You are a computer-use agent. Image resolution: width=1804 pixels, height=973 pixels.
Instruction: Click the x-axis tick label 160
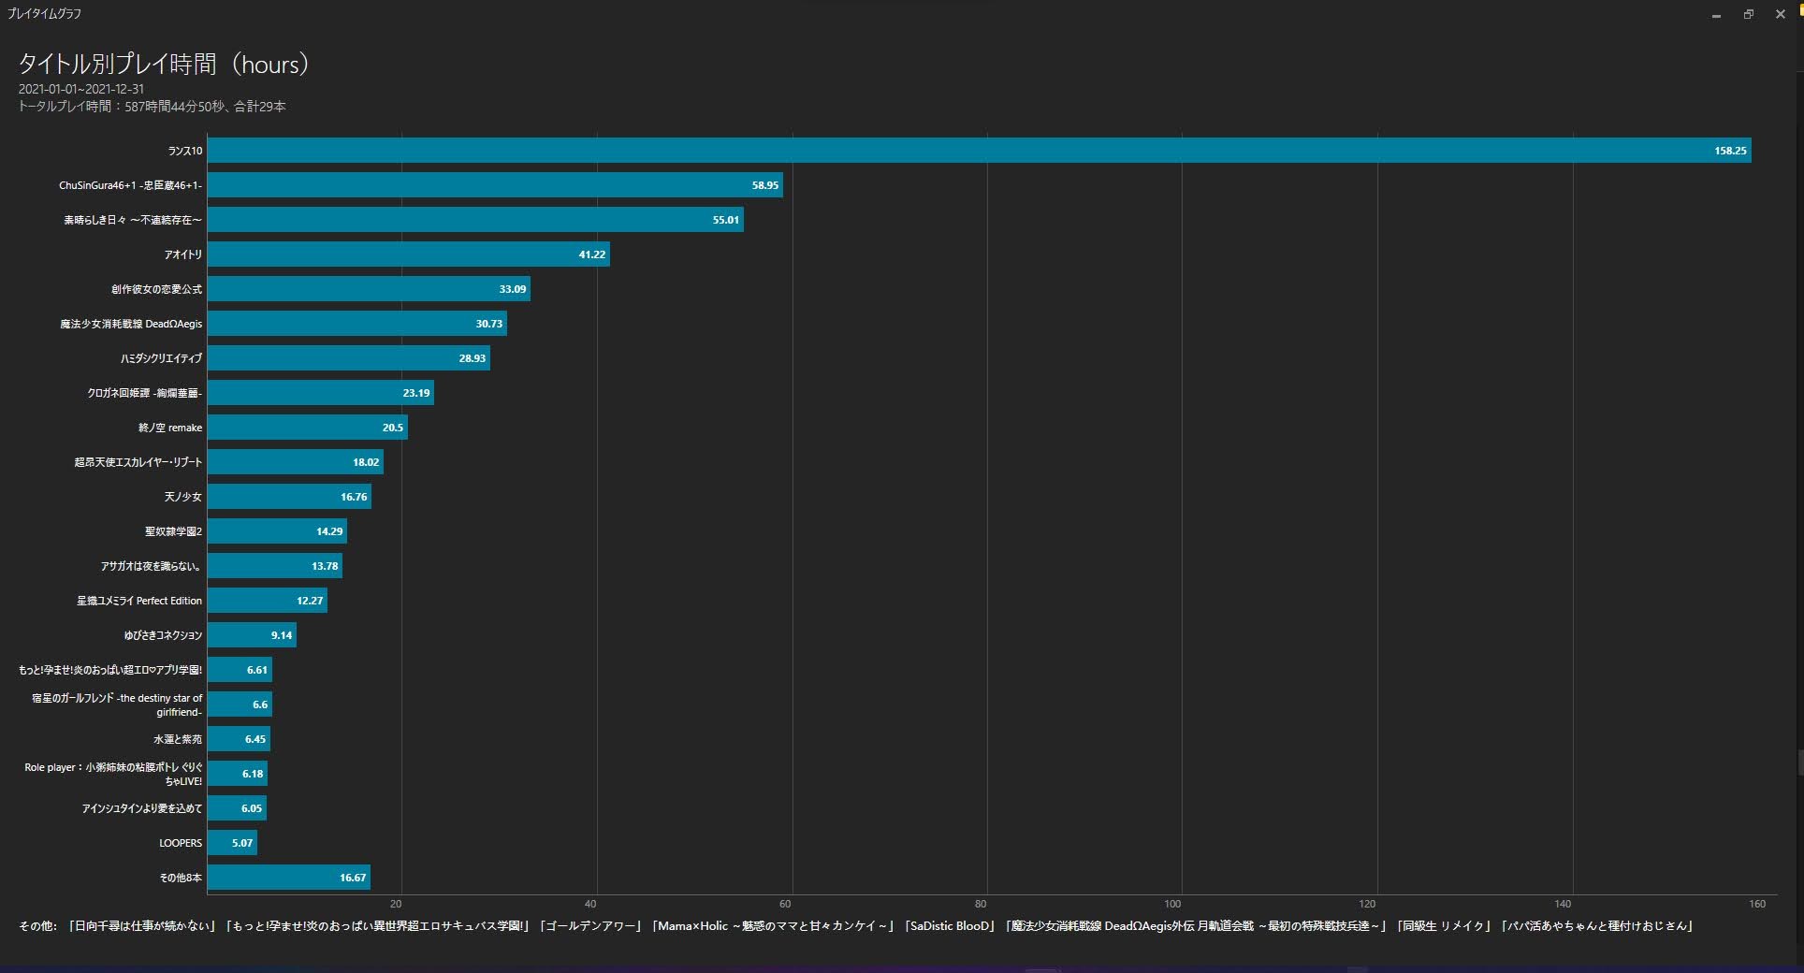coord(1757,904)
